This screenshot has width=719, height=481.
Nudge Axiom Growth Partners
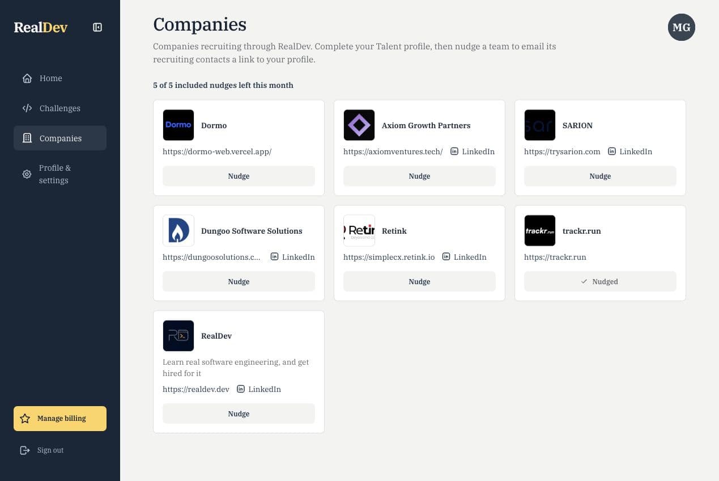coord(419,176)
